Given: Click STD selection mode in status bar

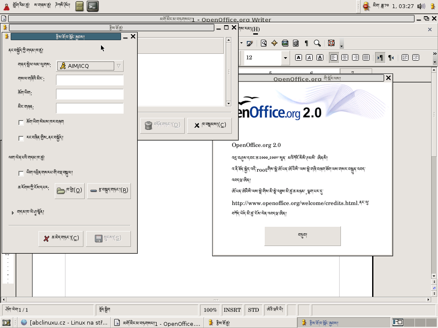Looking at the screenshot, I should (x=253, y=310).
